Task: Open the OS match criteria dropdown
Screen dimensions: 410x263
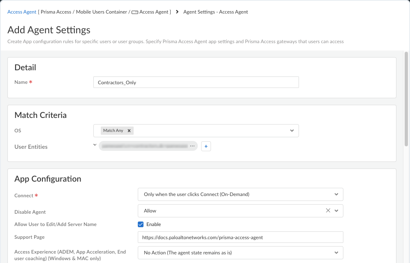Action: 292,131
